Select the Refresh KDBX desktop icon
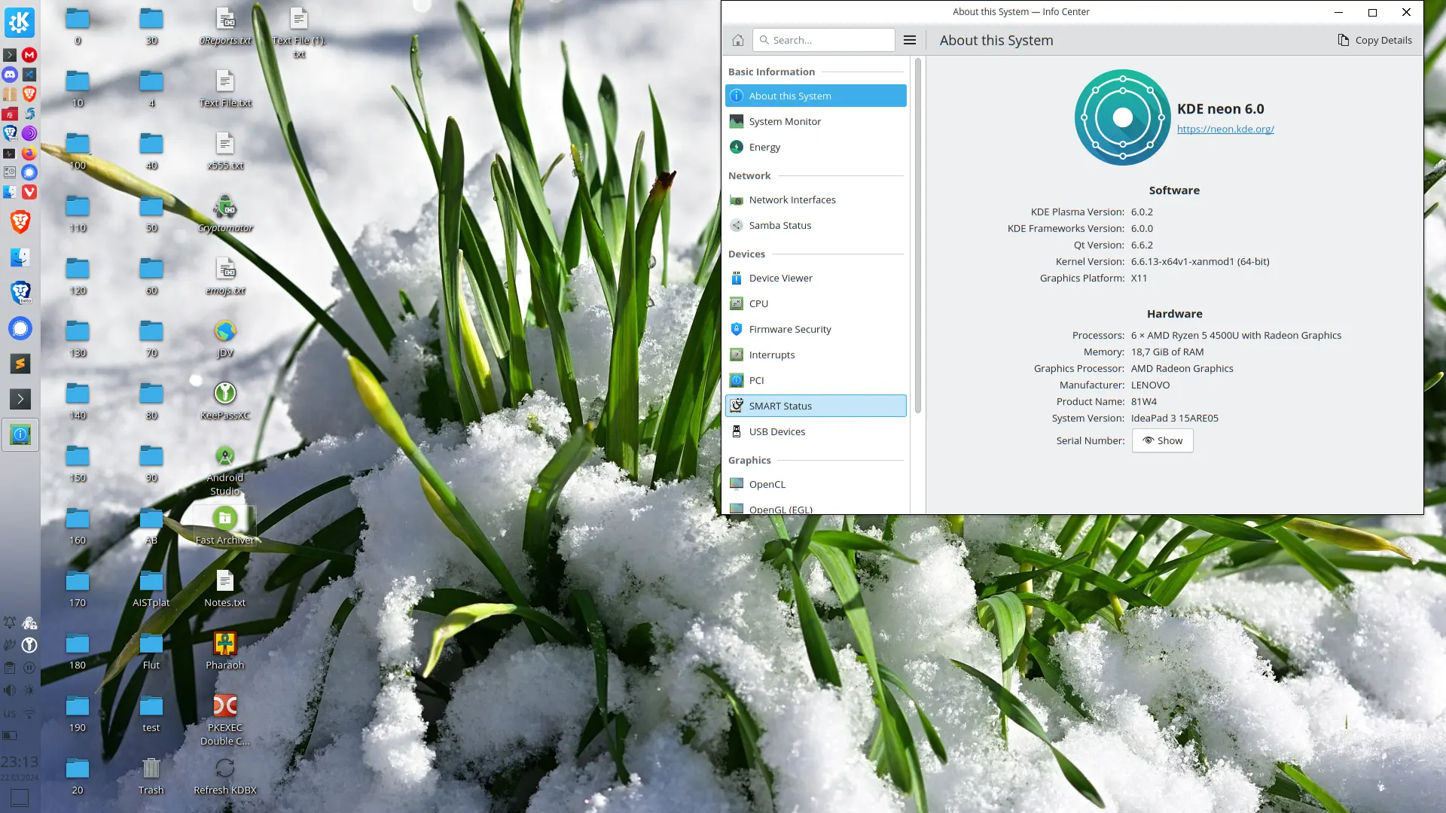 [225, 775]
